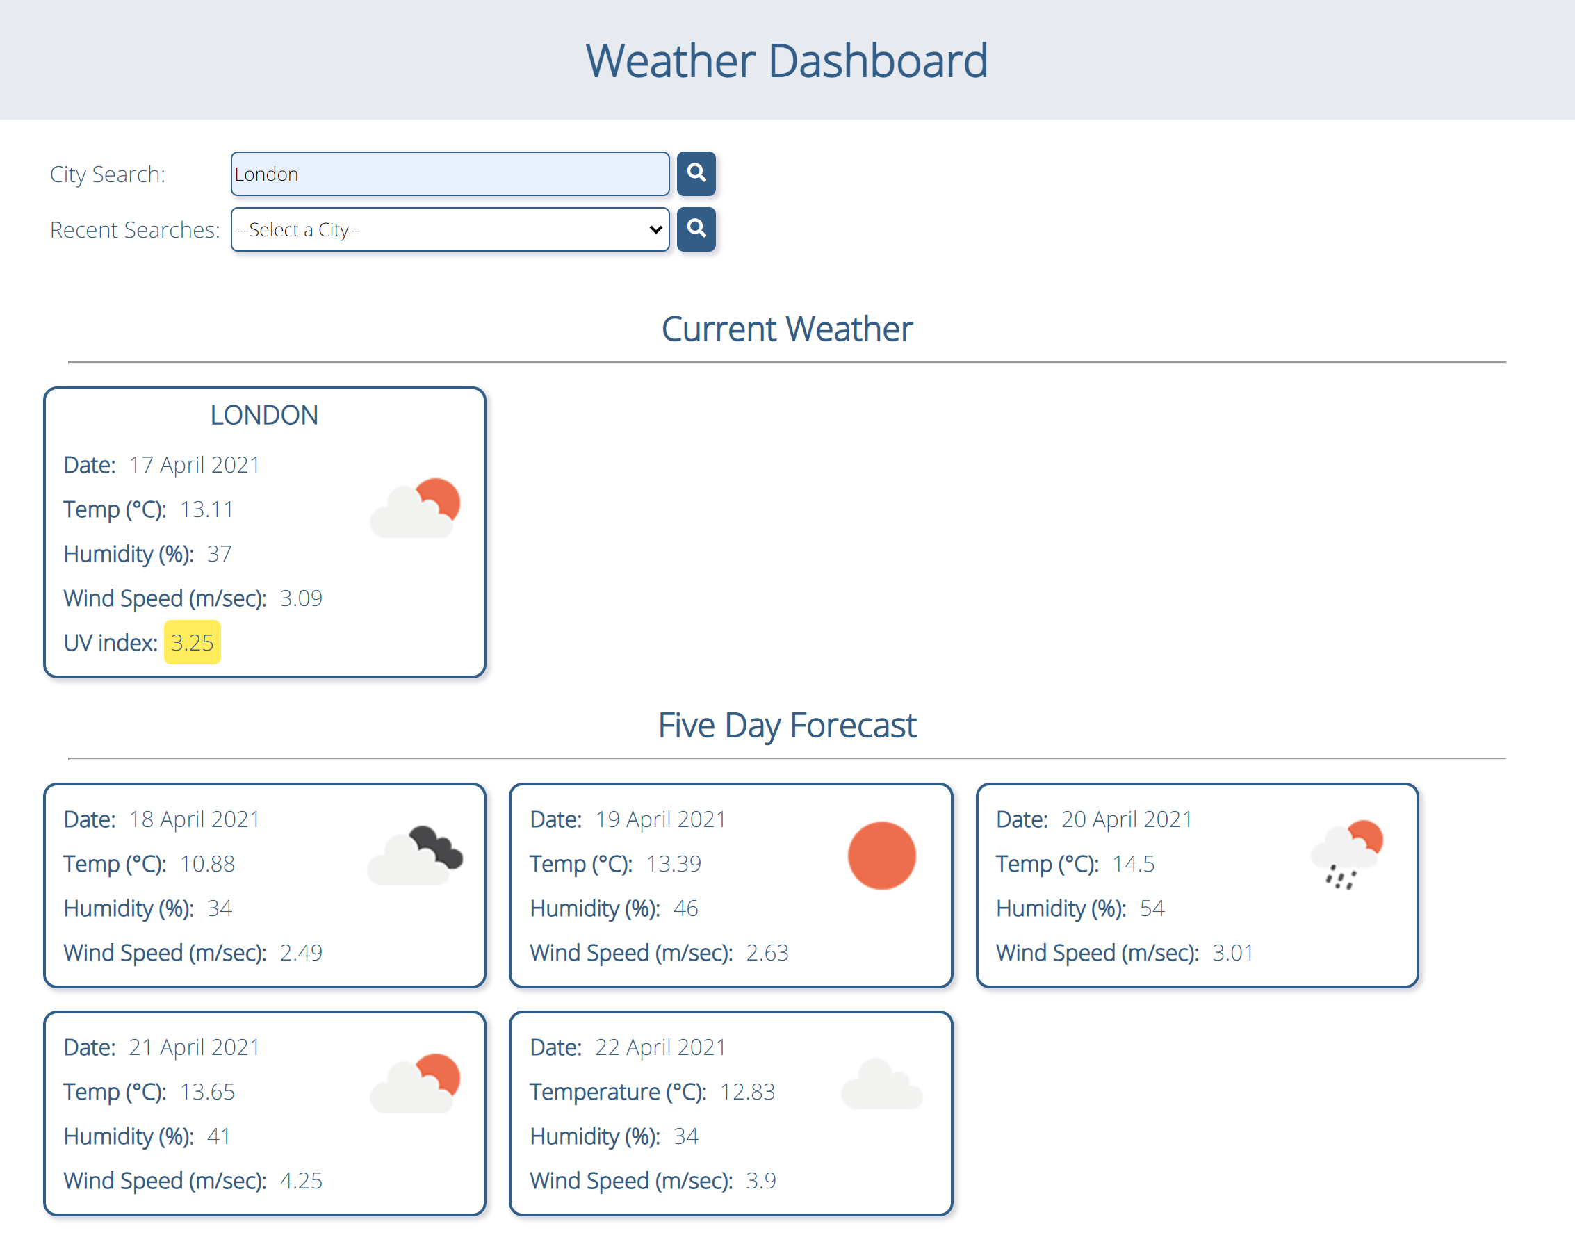The image size is (1575, 1258).
Task: Click the Weather Dashboard title
Action: pyautogui.click(x=787, y=60)
